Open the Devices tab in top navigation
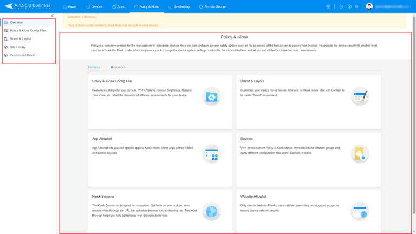Screen dimensions: 416x234 pos(94,6)
